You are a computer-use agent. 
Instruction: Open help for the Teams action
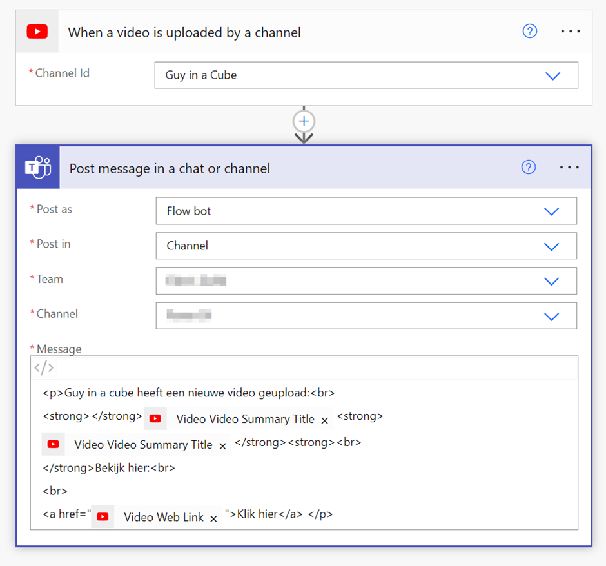click(x=528, y=168)
